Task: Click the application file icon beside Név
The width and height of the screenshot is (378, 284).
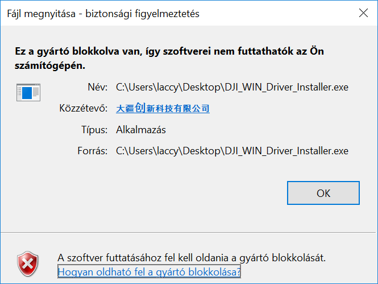Action: (x=28, y=93)
